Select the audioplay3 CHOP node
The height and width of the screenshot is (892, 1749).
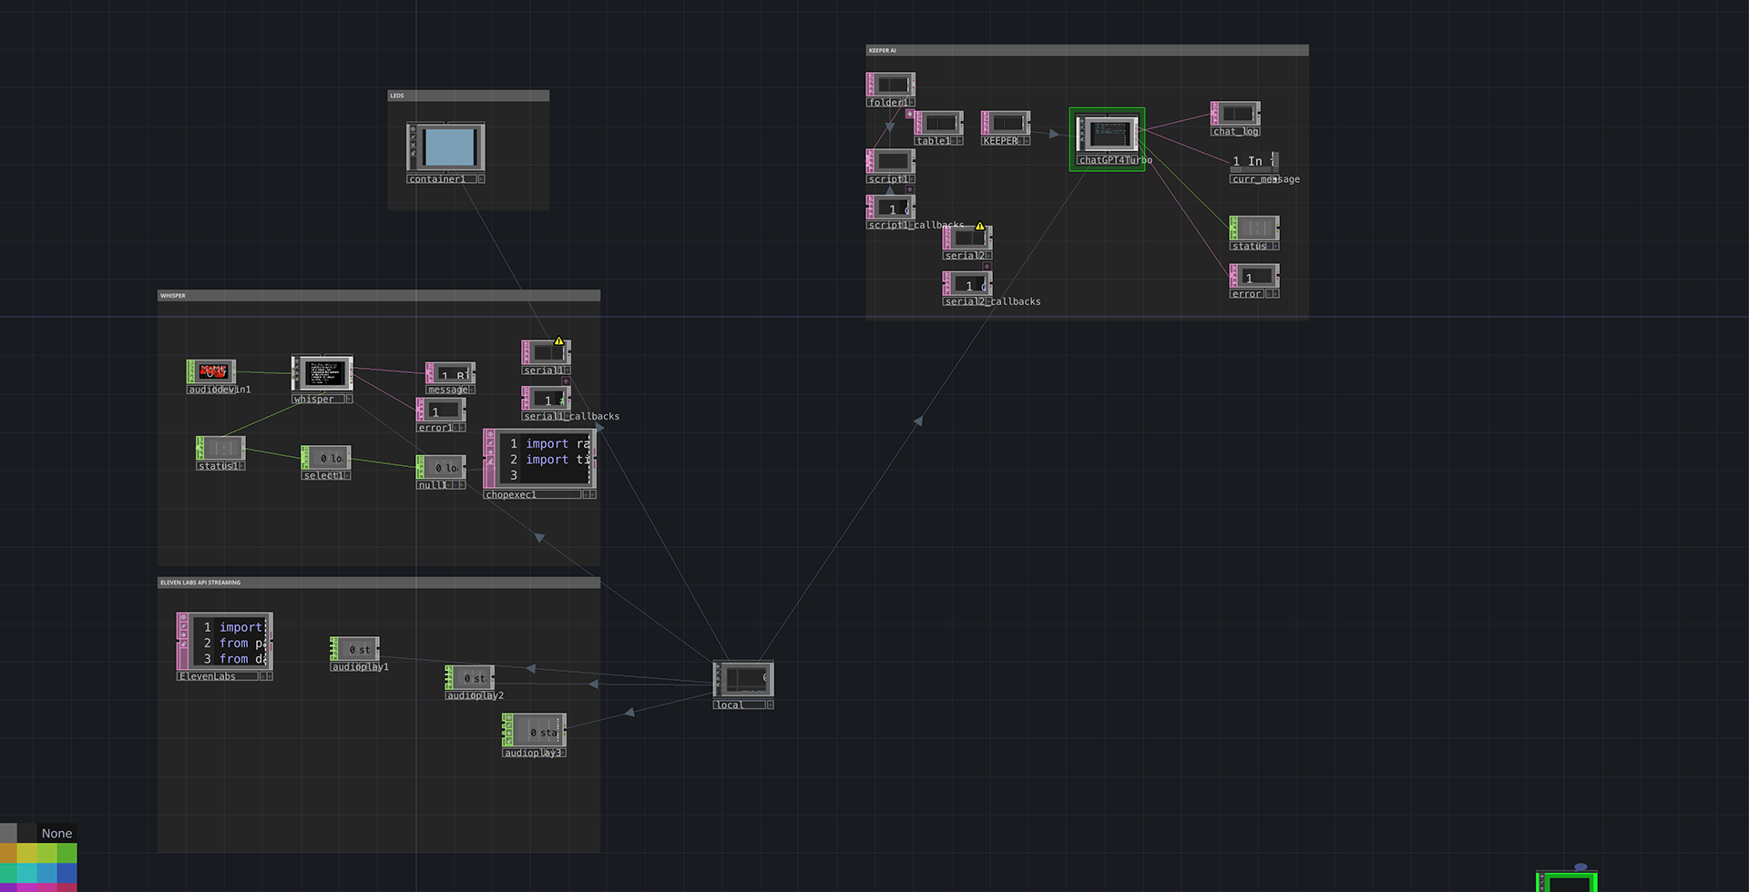click(x=534, y=730)
